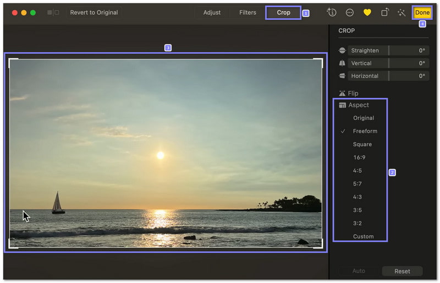
Task: Click the Horizontal perspective icon
Action: coord(342,76)
